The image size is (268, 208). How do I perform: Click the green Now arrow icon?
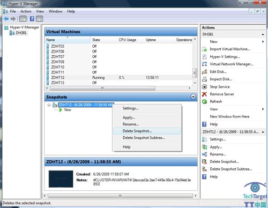tap(61, 110)
